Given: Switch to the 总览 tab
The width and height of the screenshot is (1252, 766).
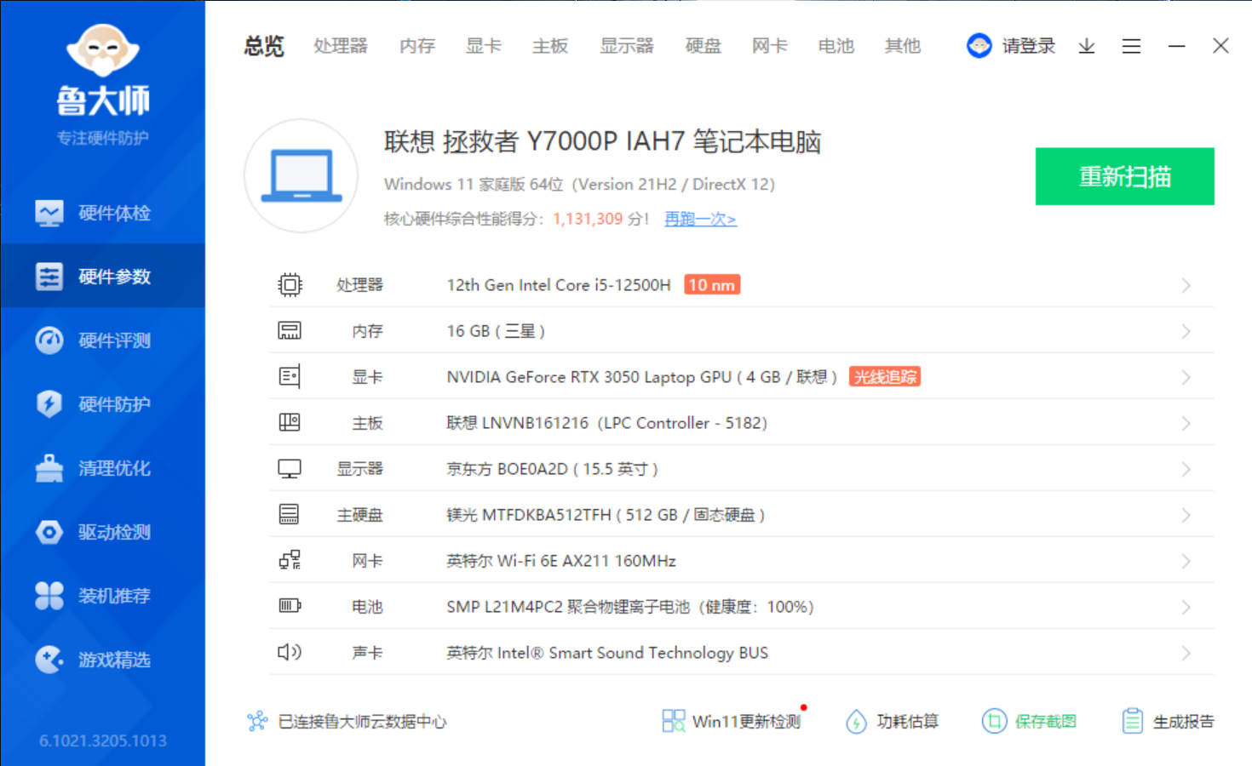Looking at the screenshot, I should [264, 46].
